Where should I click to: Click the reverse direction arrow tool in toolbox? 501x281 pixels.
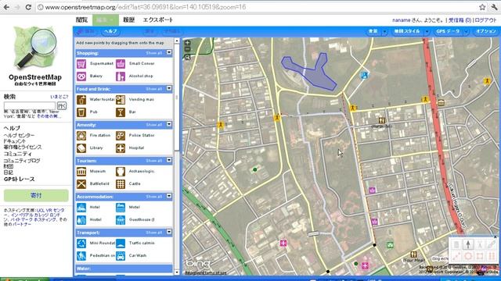tap(468, 244)
